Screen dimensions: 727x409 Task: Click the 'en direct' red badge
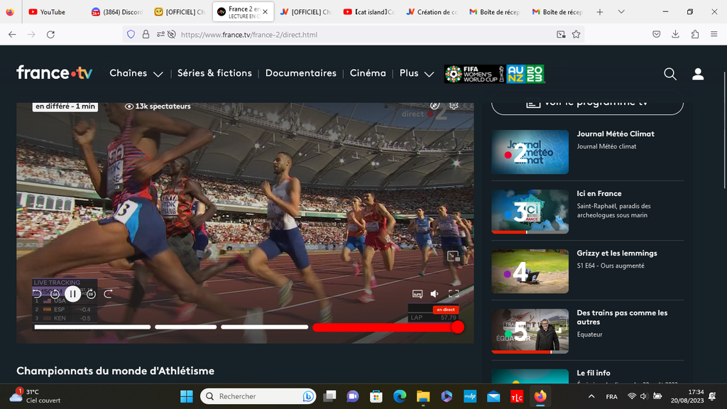click(x=446, y=310)
